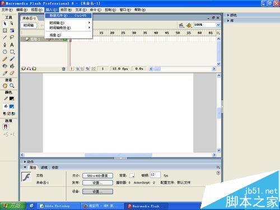Click the Snap to Objects magnet option
280x210 pixels.
pos(6,127)
